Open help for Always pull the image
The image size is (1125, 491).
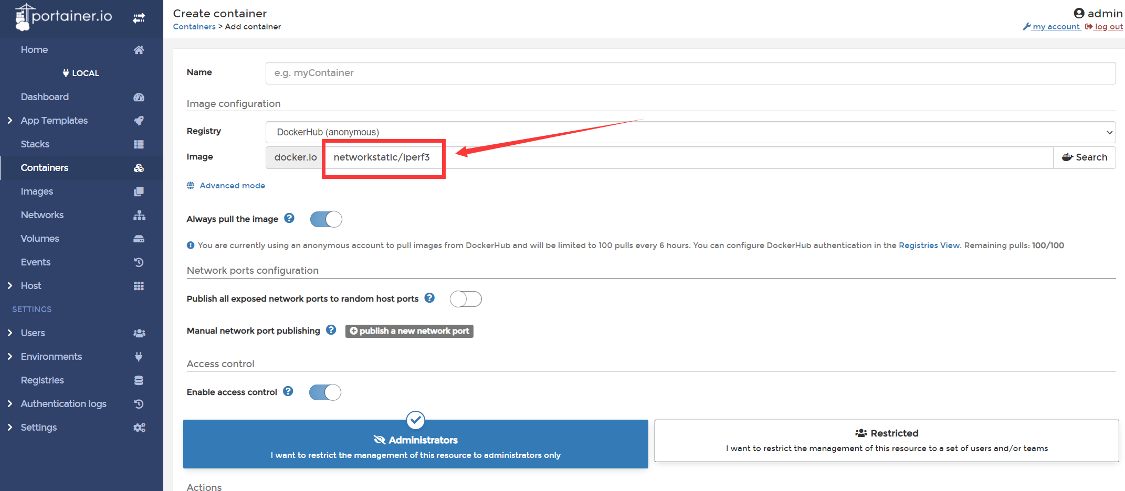289,218
